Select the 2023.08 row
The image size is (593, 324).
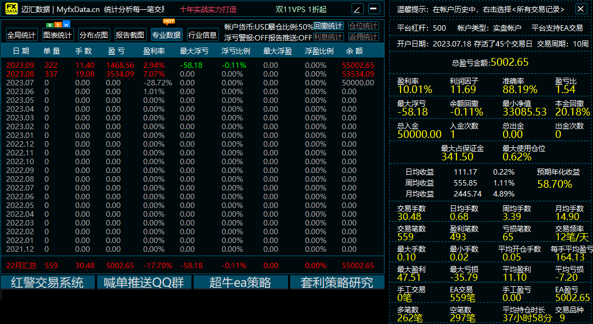(x=192, y=74)
